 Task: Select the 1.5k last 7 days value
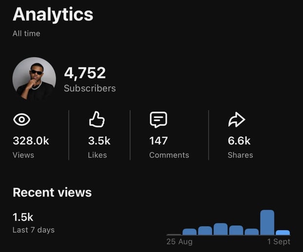23,217
